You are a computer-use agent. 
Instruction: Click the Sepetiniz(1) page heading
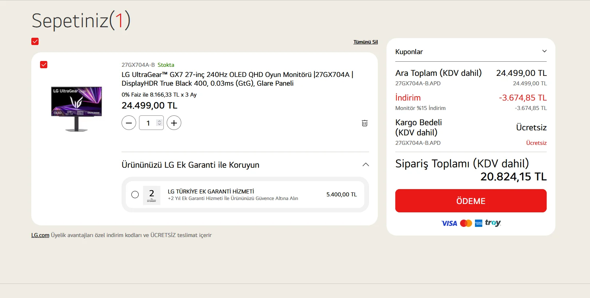81,20
